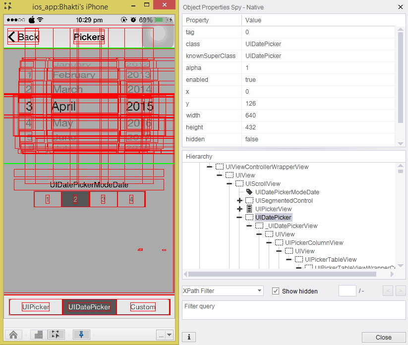Click the object selection cursor tool icon
This screenshot has width=408, height=345.
pos(56,335)
